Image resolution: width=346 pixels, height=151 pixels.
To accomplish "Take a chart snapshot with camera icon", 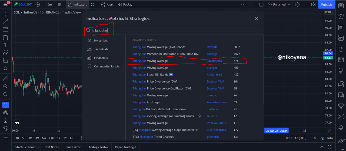I will (314, 5).
